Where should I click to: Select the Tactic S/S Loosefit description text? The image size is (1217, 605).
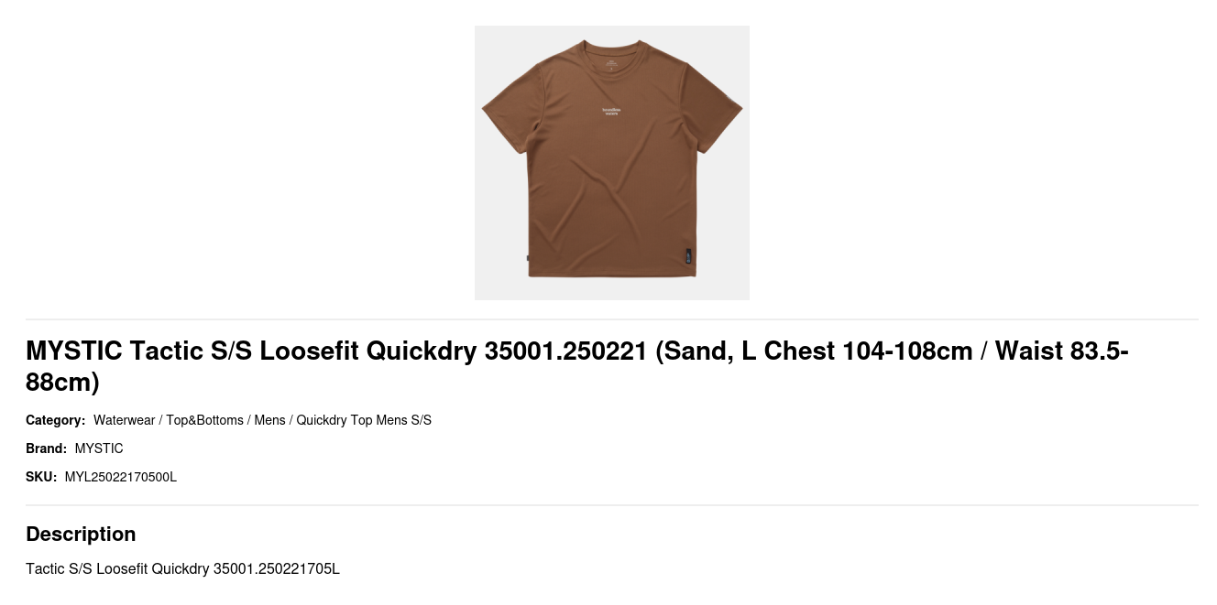(x=182, y=569)
